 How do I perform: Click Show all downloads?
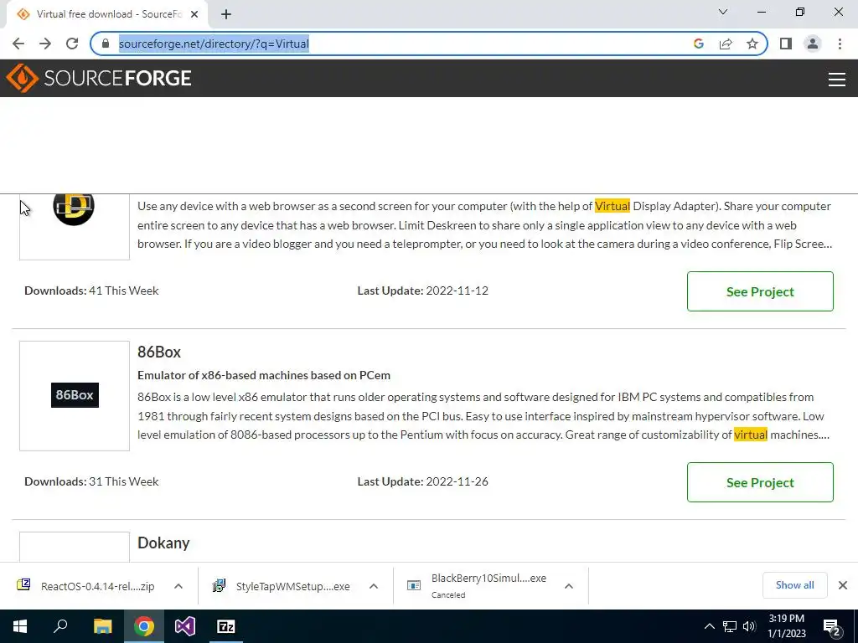[794, 585]
